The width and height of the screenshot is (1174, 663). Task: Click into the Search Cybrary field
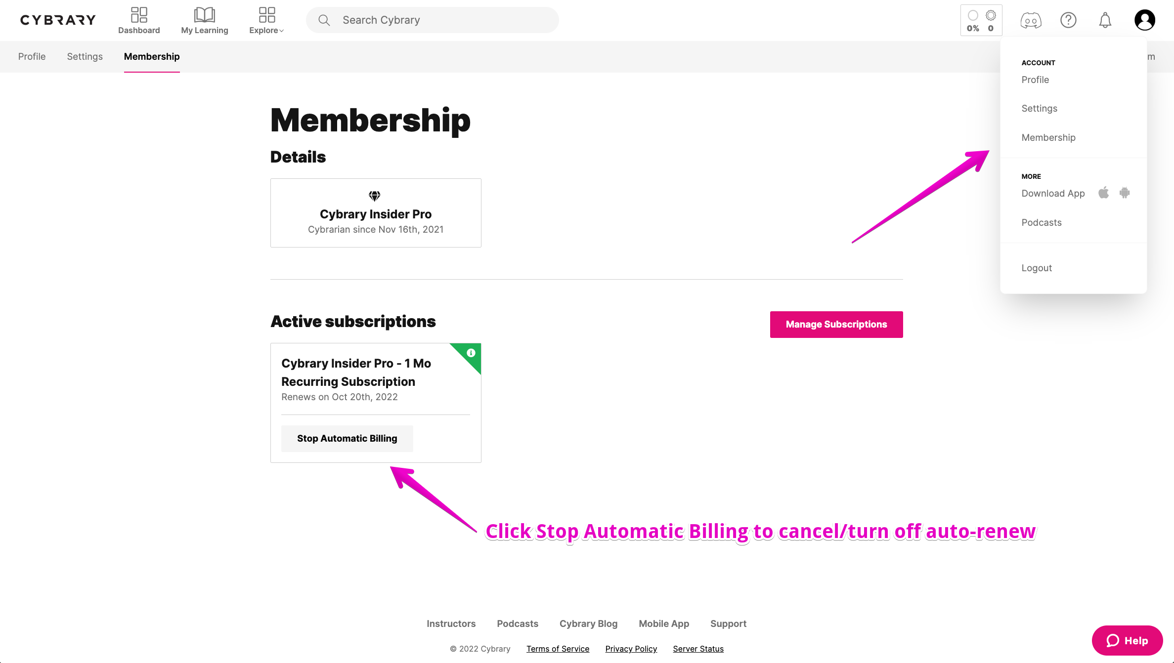433,20
